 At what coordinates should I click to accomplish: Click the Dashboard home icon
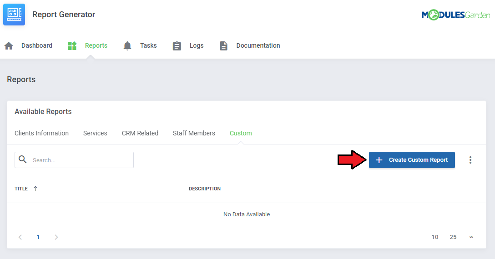9,46
